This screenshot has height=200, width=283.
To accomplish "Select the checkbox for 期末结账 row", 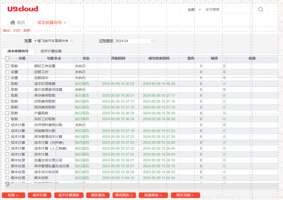I will click(7, 178).
